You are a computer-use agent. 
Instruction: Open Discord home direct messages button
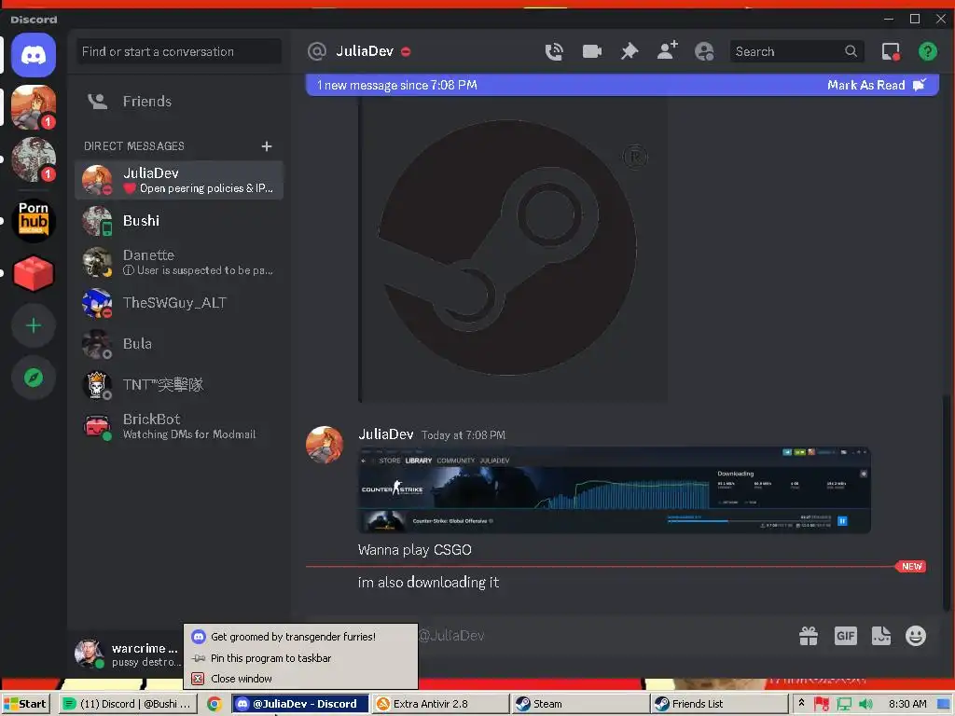point(34,55)
